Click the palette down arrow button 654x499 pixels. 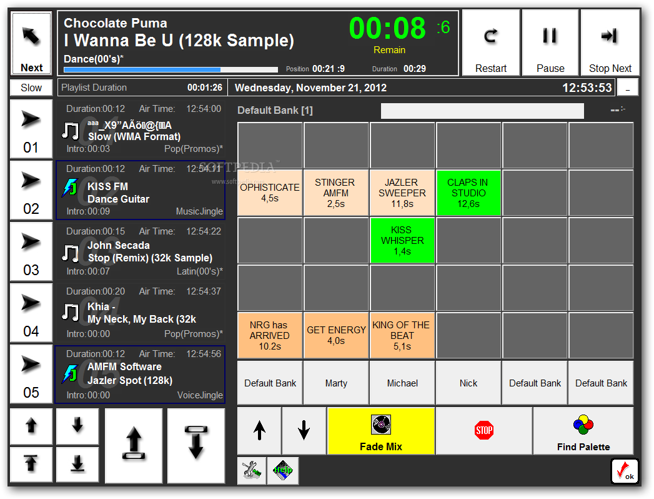pos(304,430)
